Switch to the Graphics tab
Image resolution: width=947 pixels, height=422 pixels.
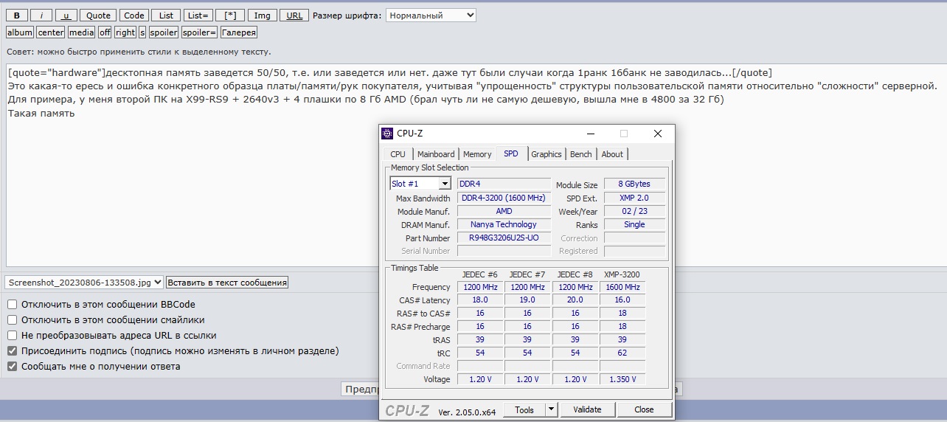click(547, 154)
